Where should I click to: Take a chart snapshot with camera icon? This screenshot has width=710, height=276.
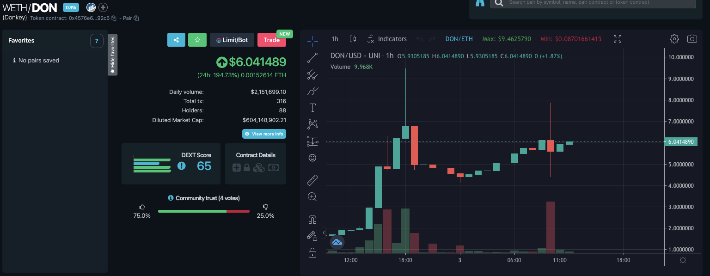tap(692, 39)
